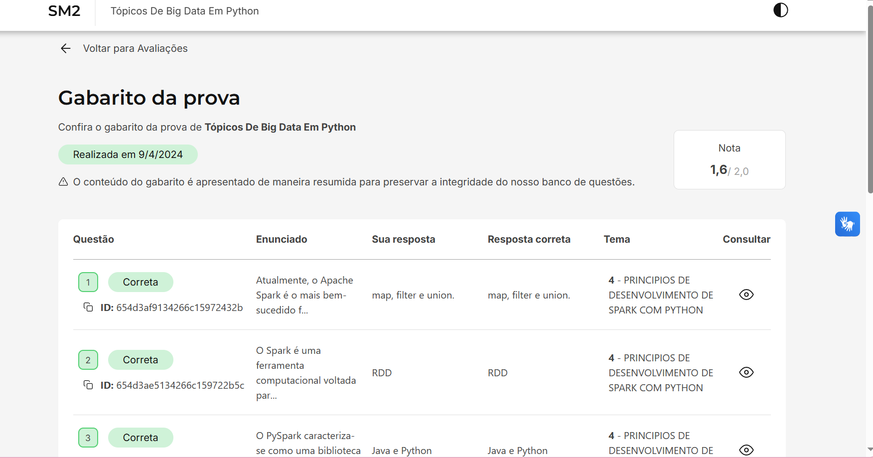Click Correta badge for question 2
The width and height of the screenshot is (873, 458).
pos(141,360)
